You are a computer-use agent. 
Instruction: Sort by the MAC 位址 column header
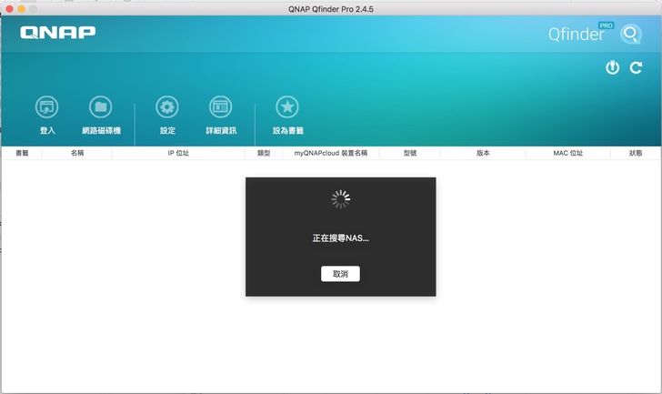567,154
